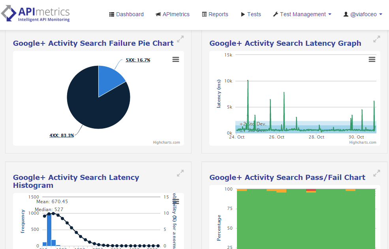Click the 4XX: 83.3% data label

[x=62, y=135]
